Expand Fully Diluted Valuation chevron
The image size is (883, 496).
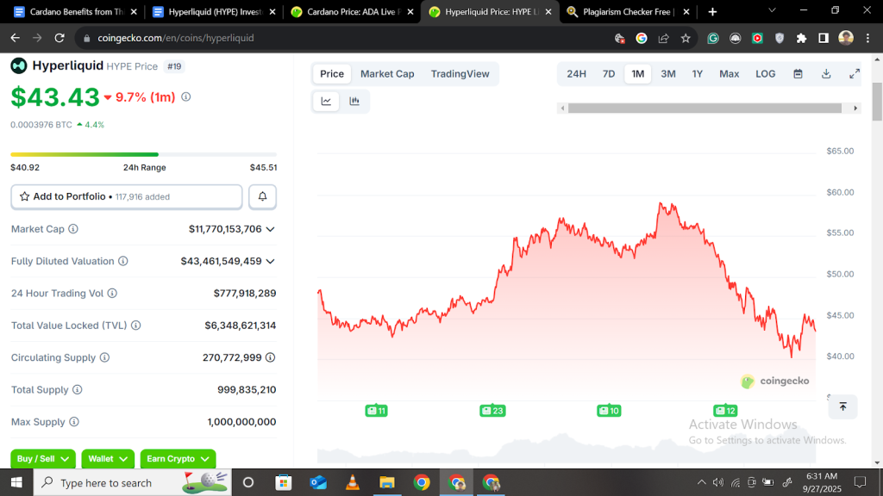coord(270,261)
